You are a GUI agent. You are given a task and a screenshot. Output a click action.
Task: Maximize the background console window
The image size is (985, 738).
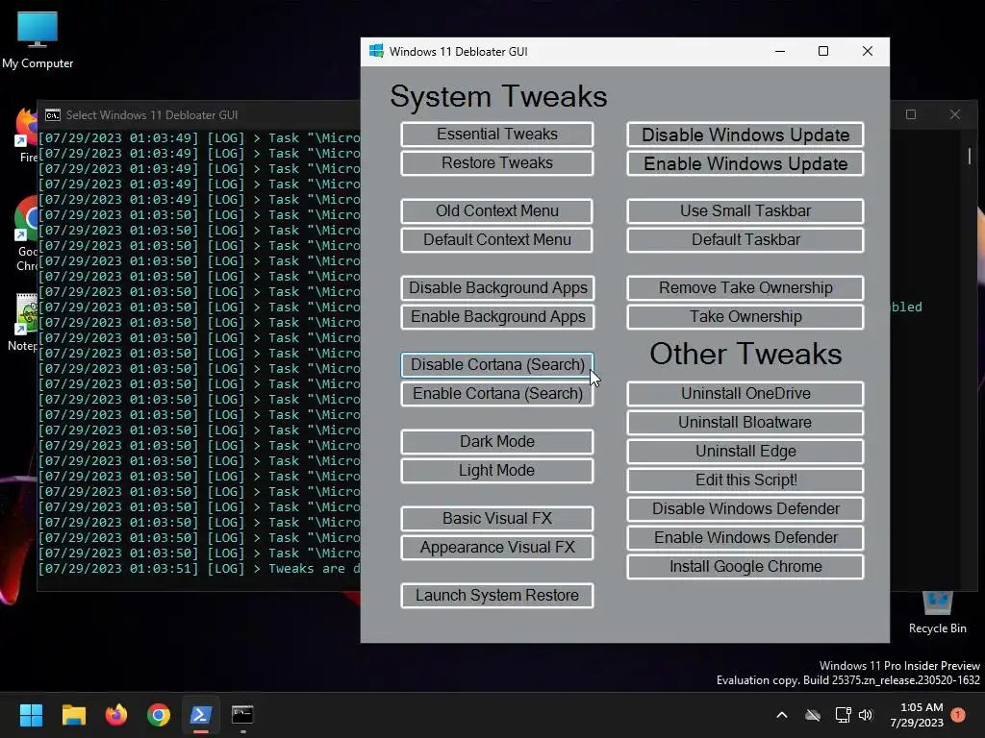coord(911,114)
